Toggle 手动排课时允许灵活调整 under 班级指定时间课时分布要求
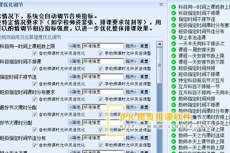230x153 pixels. [100, 99]
